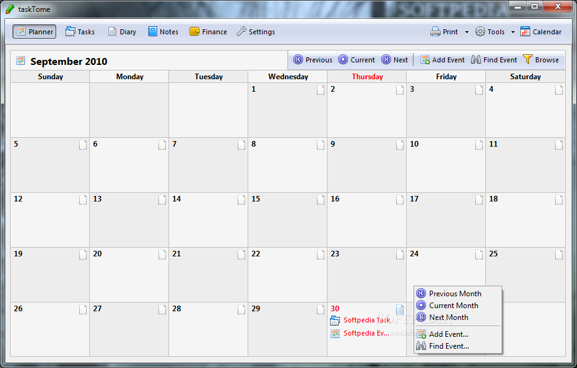Choose Add Event... from context menu
The width and height of the screenshot is (577, 368).
458,334
